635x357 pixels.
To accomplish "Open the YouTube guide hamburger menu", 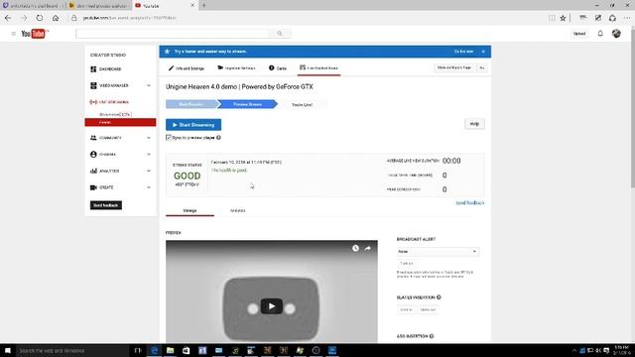I will pyautogui.click(x=13, y=34).
